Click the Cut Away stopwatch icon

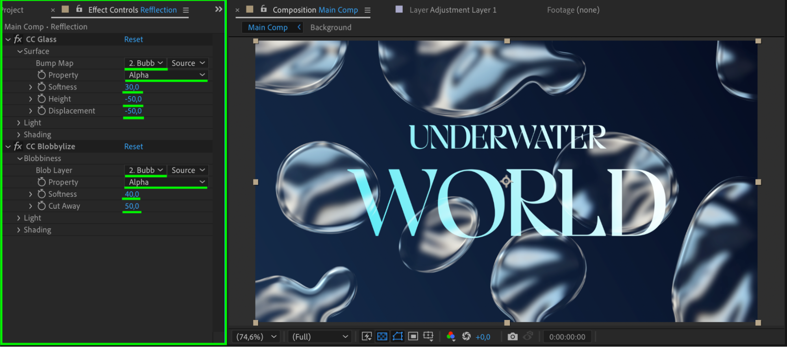[x=42, y=206]
